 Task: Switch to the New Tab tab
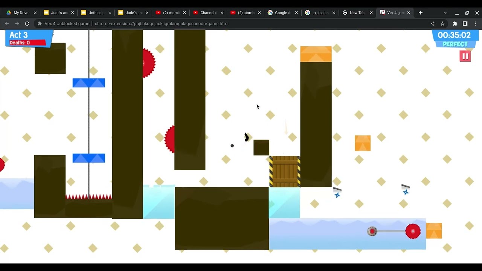357,13
